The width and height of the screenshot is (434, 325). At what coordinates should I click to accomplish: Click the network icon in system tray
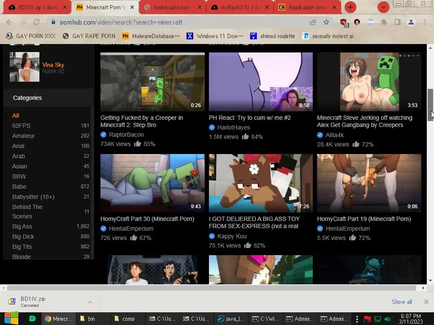(378, 319)
